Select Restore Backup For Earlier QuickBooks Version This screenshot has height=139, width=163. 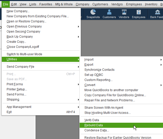[x=121, y=137]
